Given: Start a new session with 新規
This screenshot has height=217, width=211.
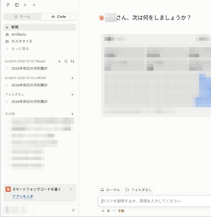Looking at the screenshot, I should (40, 27).
